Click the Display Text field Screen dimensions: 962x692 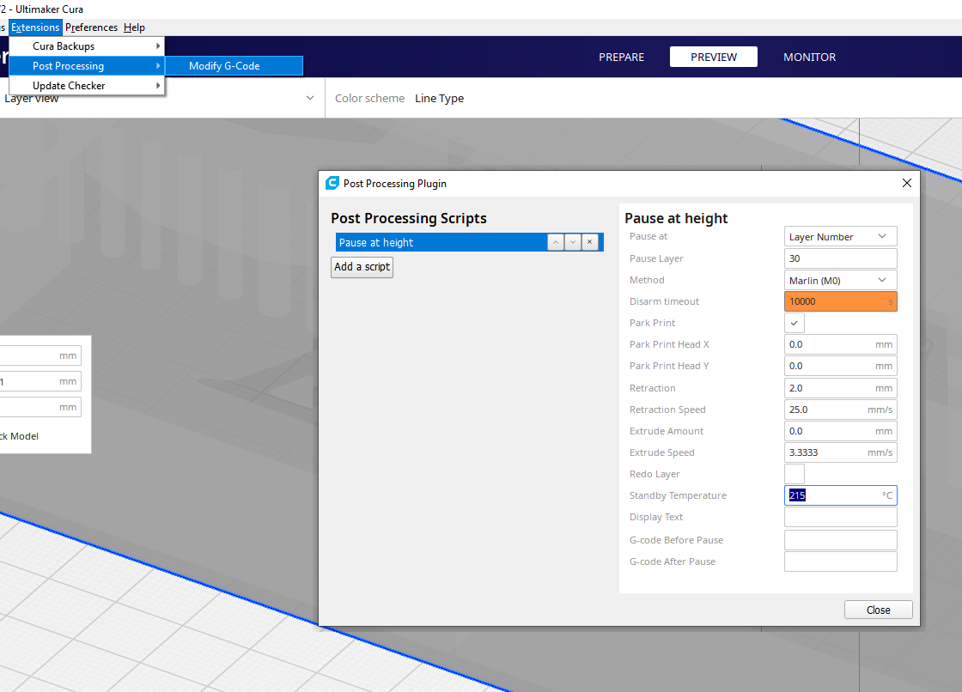pos(841,517)
